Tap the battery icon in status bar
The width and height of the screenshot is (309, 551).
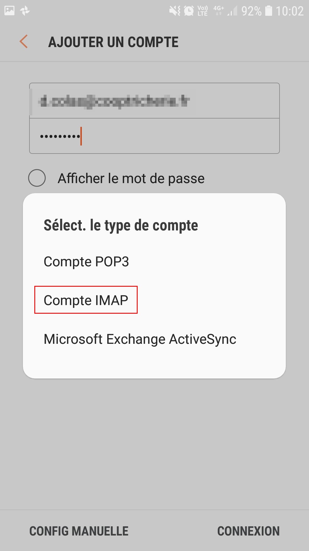click(269, 11)
